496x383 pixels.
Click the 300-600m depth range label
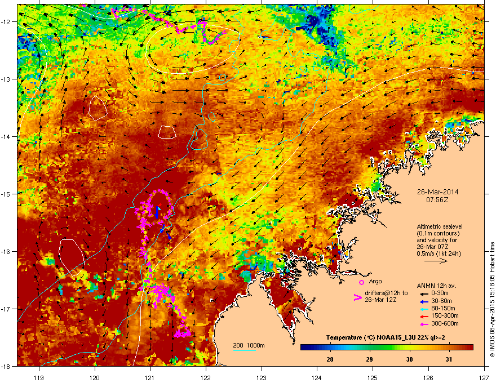[x=445, y=323]
